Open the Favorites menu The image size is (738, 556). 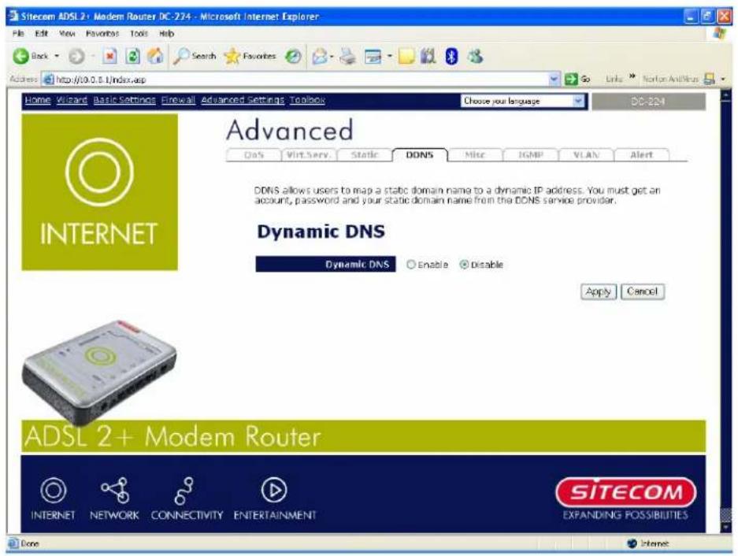(x=102, y=33)
